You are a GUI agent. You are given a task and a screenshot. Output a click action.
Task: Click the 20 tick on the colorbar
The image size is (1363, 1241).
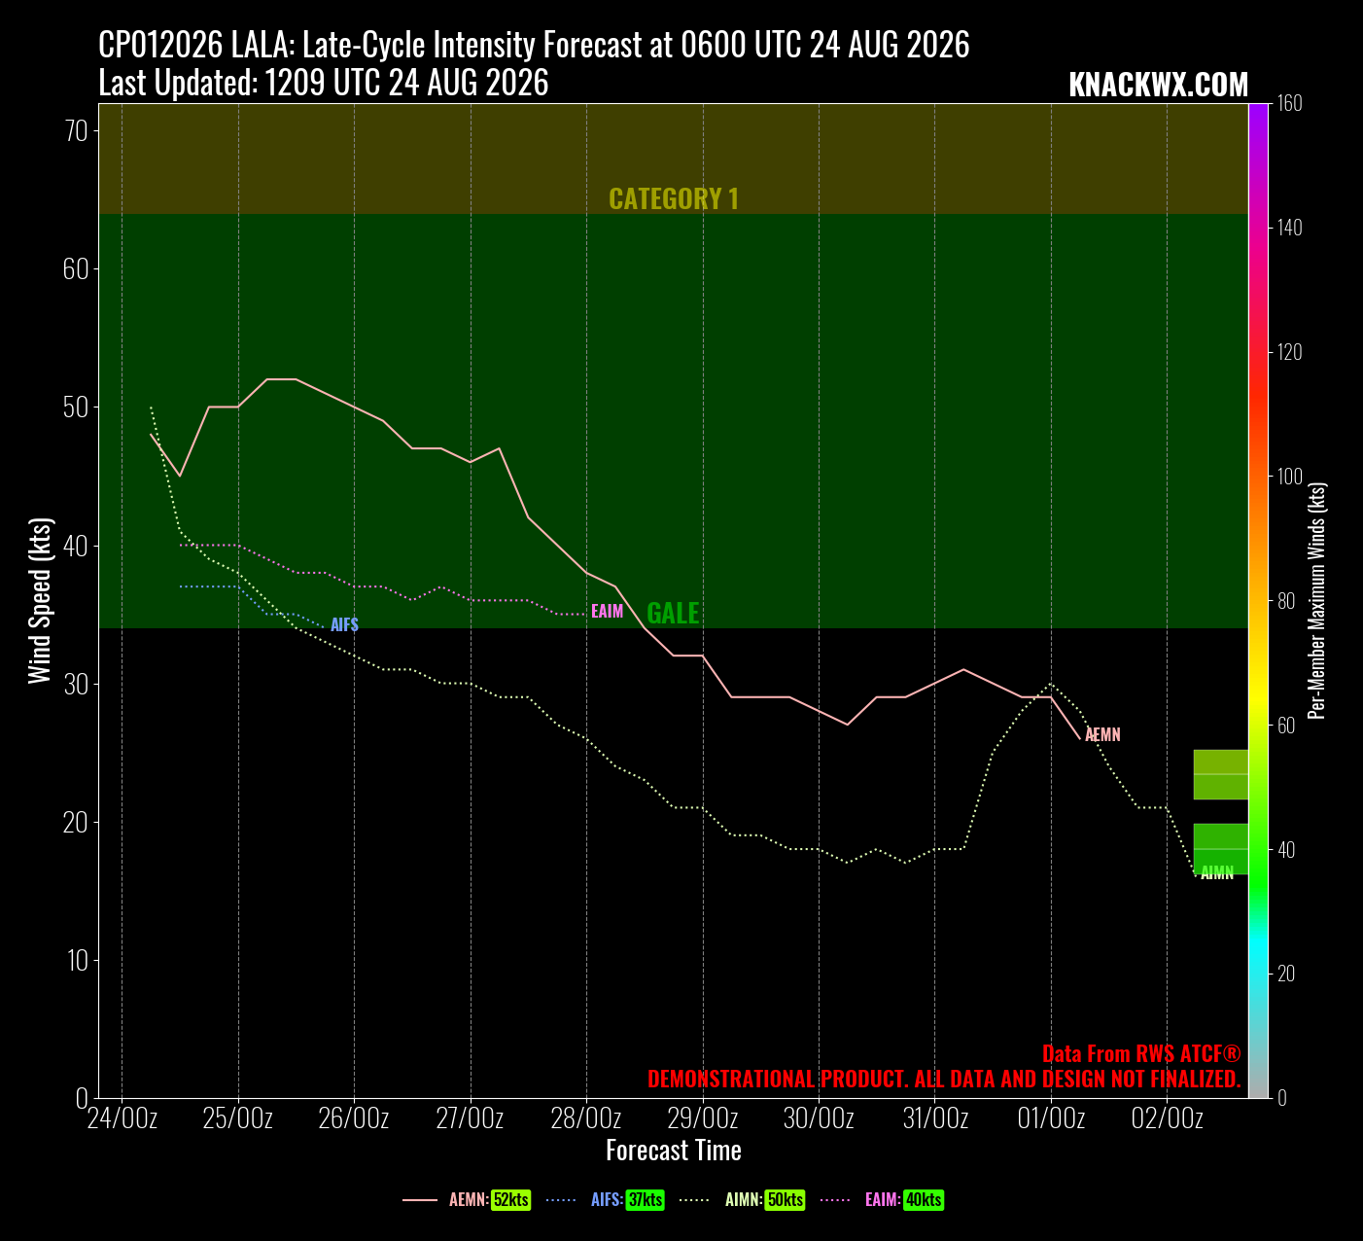(1286, 974)
